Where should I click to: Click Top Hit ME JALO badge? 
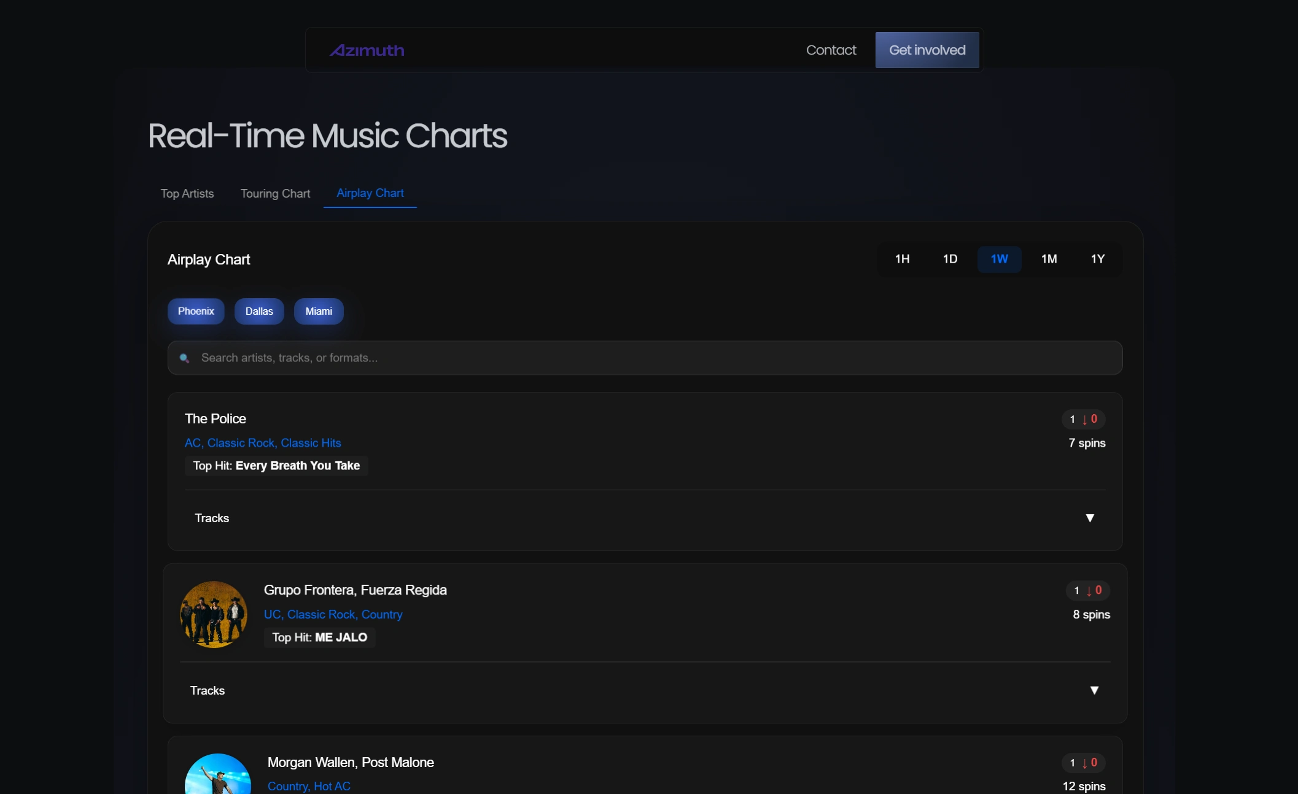tap(319, 638)
